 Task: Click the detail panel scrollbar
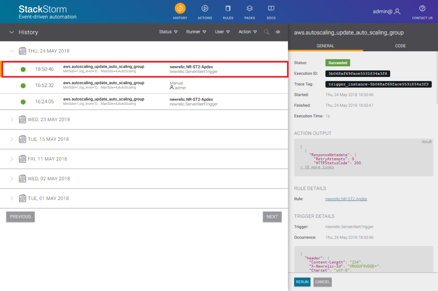(x=437, y=78)
